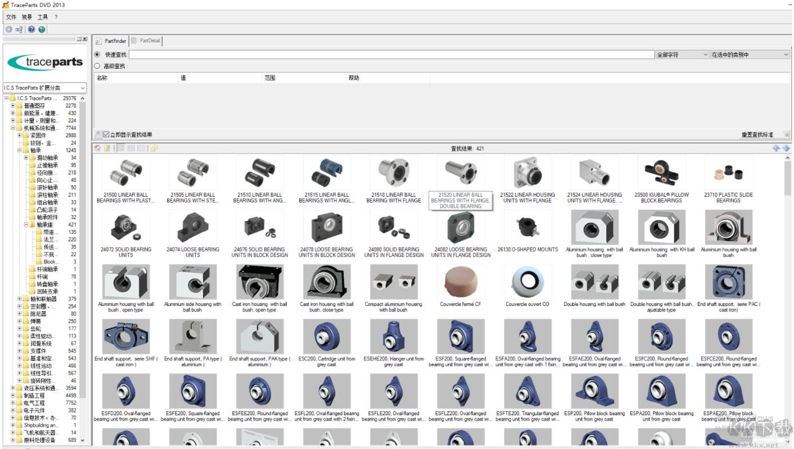Go to next results page using the right arrow

785,148
